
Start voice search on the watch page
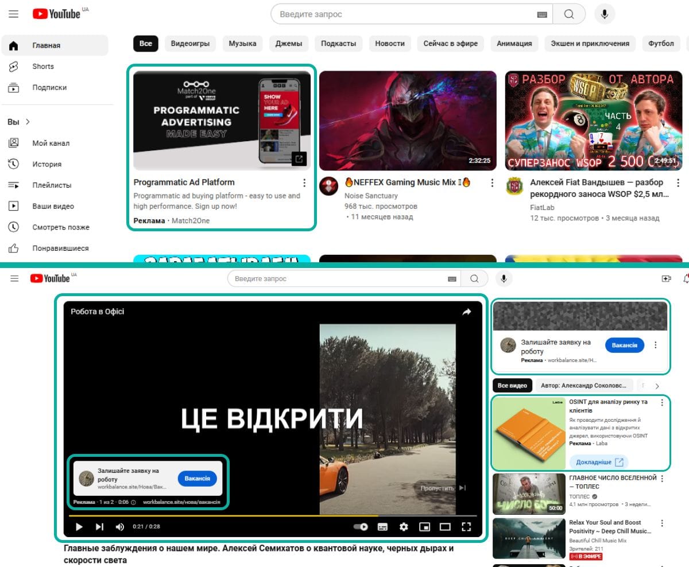click(x=504, y=278)
